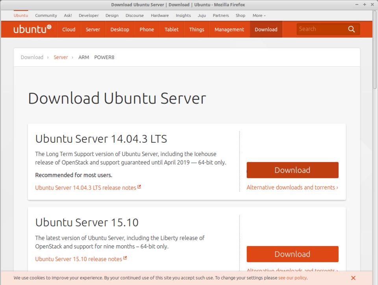Open the ARM download page link
Viewport: 378px width, 285px height.
(83, 57)
